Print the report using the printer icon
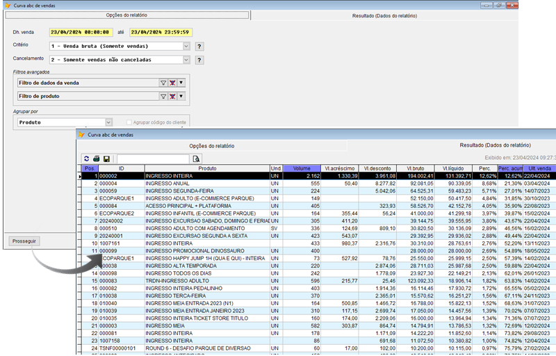 [97, 159]
